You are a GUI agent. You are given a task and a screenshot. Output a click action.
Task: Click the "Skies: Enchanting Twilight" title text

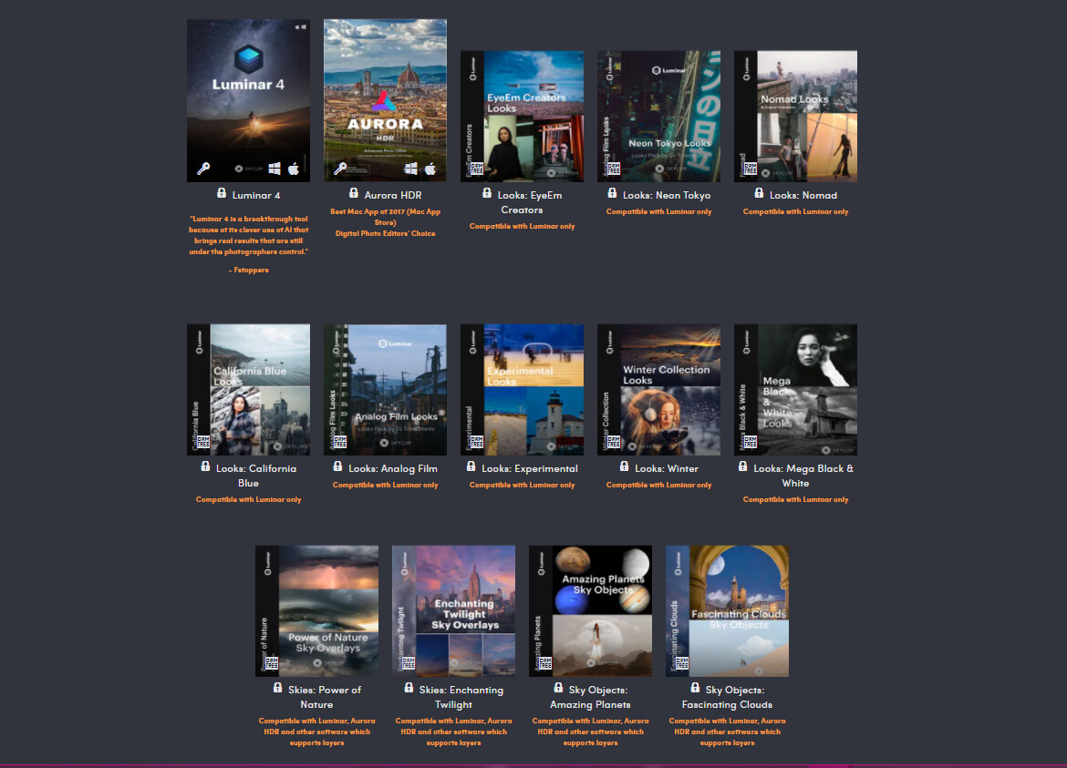(x=461, y=697)
